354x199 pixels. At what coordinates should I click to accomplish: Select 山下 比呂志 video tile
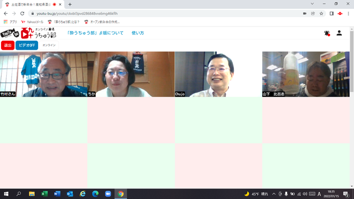pos(306,74)
